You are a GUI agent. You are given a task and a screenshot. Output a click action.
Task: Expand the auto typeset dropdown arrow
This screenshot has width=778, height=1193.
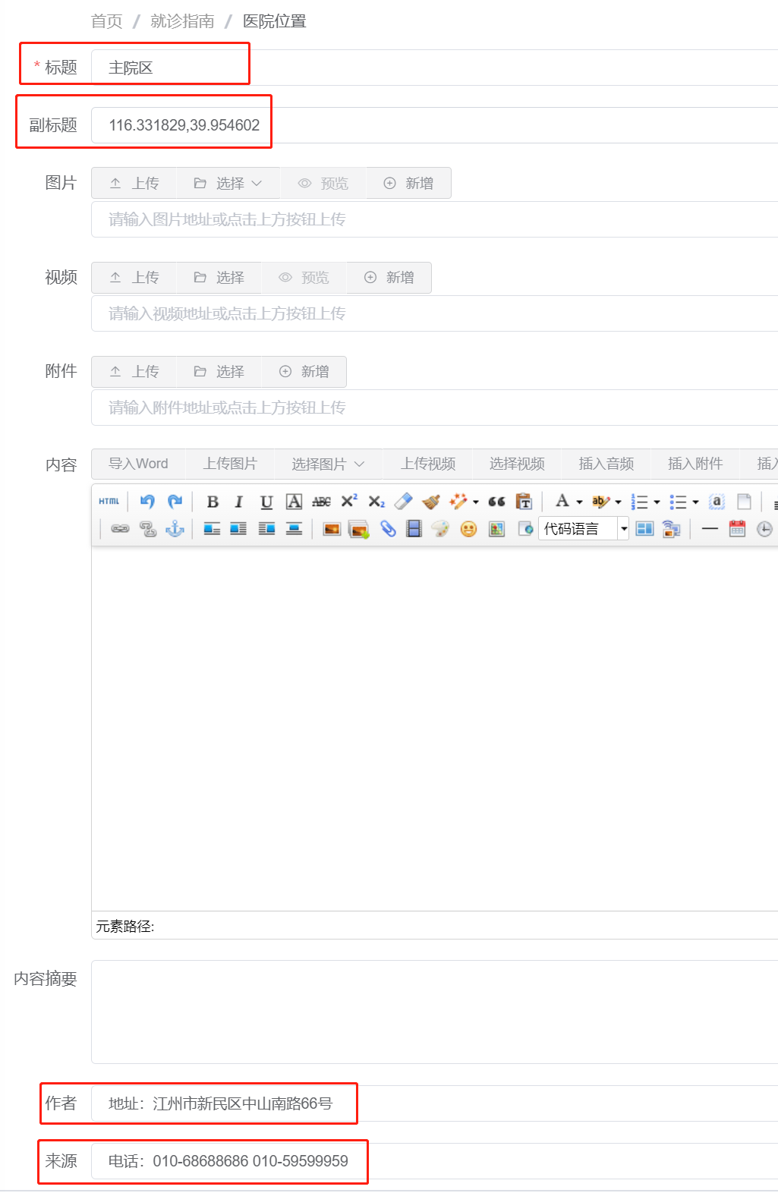[x=476, y=502]
